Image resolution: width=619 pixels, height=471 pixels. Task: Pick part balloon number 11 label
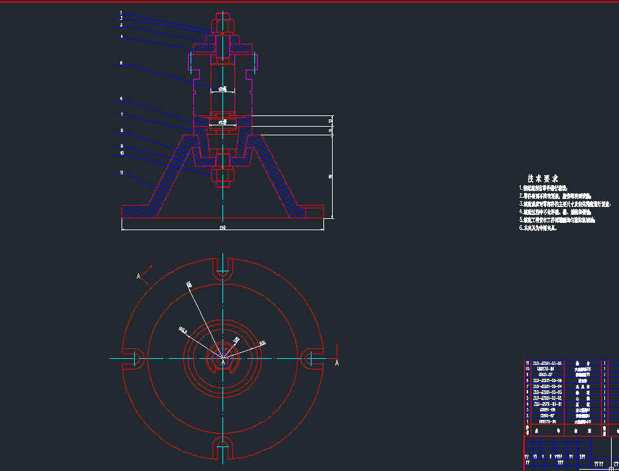(122, 172)
